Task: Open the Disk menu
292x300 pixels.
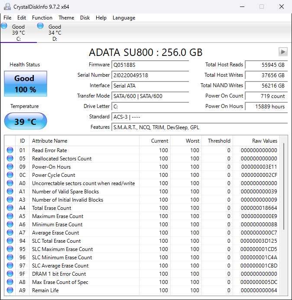Action: (x=85, y=18)
